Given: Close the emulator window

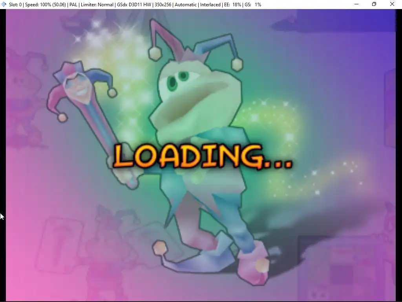Looking at the screenshot, I should coord(392,4).
